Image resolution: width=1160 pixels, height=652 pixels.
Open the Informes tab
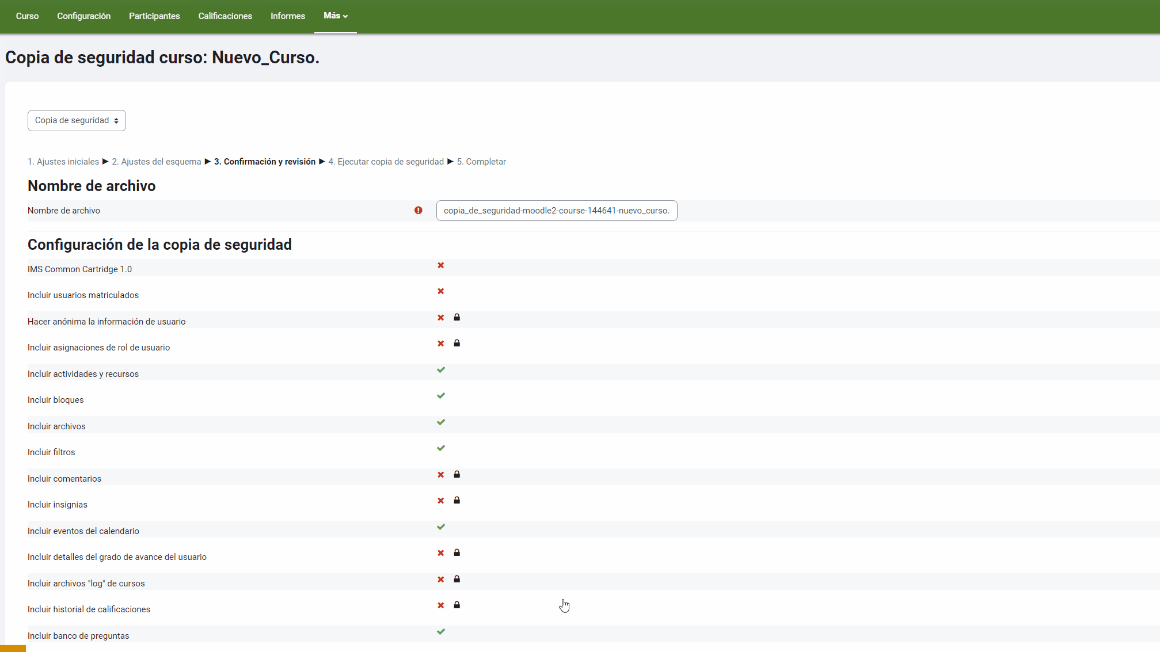click(288, 16)
